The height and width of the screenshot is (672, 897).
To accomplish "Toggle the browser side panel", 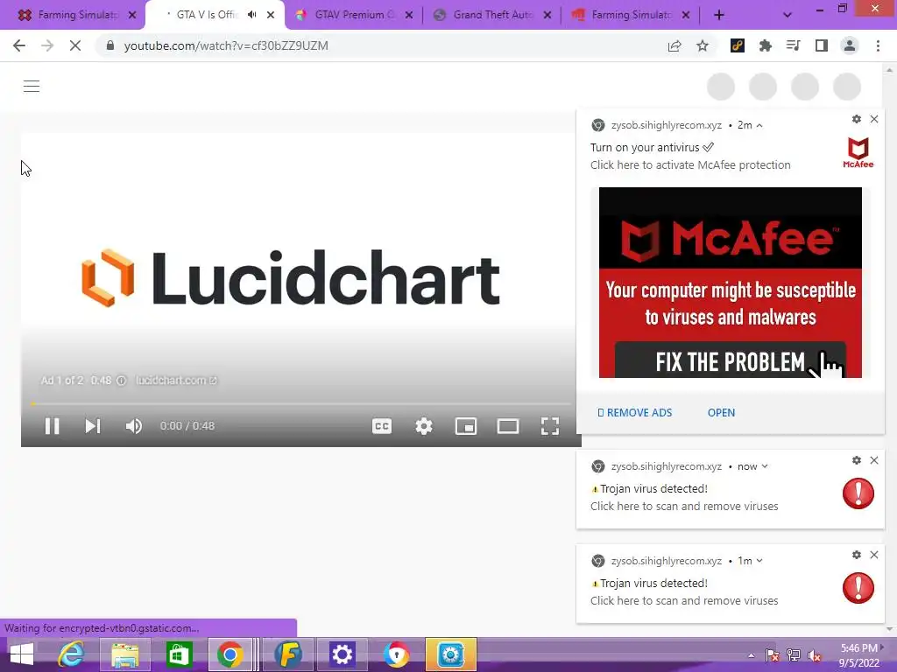I will [822, 45].
